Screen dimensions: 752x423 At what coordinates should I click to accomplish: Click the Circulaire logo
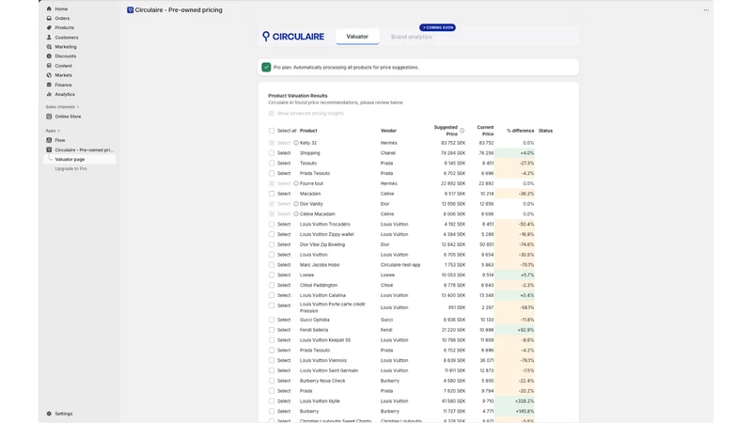293,37
